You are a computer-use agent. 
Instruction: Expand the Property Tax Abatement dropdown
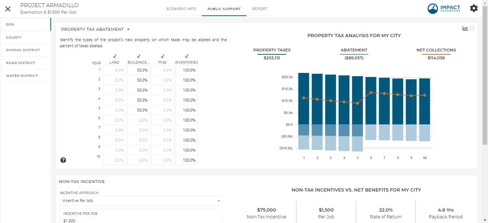point(128,29)
